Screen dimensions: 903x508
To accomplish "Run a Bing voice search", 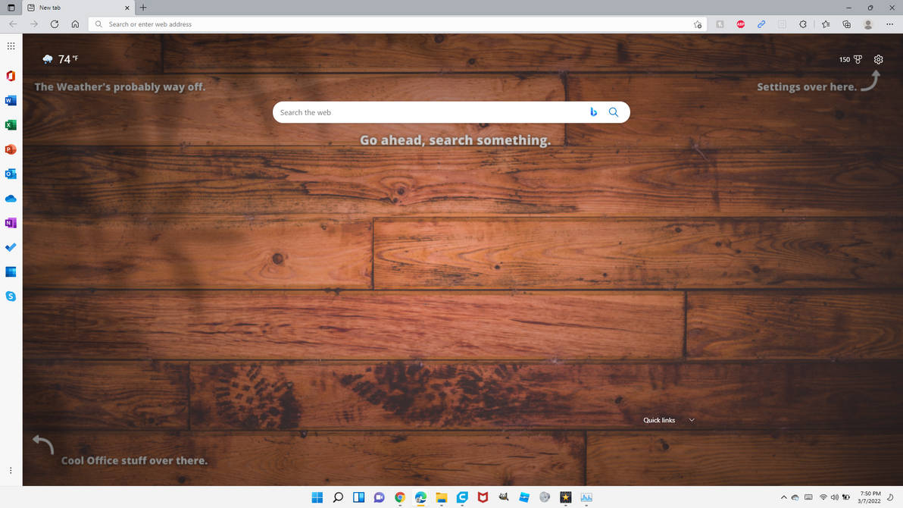I will pos(593,111).
